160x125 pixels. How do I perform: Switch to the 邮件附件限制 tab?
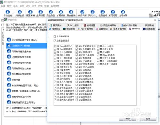point(129,25)
